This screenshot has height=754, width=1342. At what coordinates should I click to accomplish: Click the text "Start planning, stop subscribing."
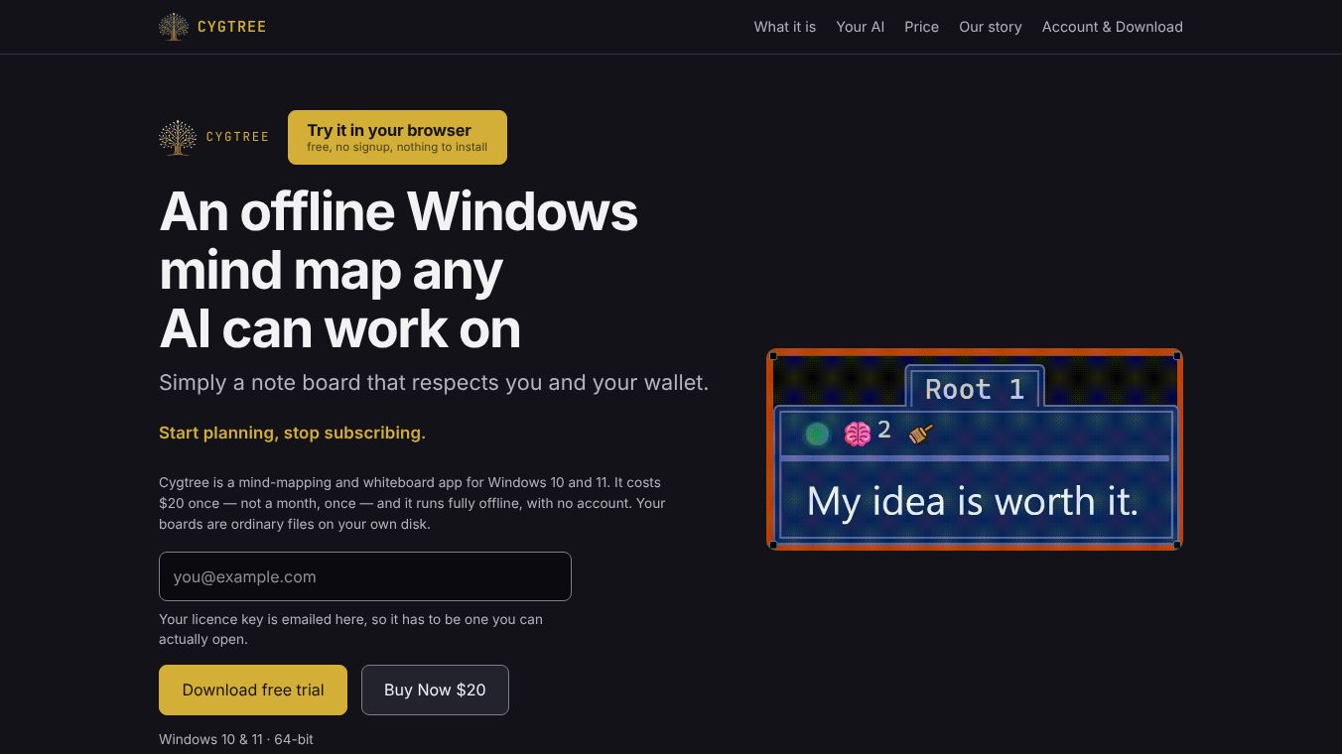tap(292, 433)
